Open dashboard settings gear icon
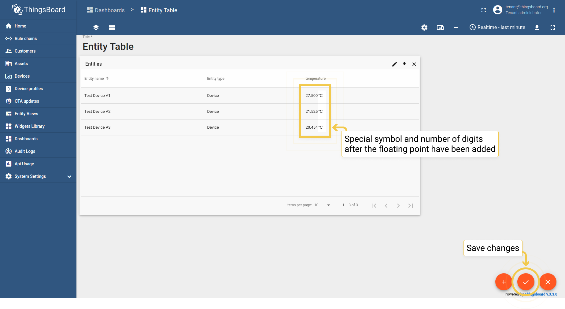 pyautogui.click(x=424, y=28)
